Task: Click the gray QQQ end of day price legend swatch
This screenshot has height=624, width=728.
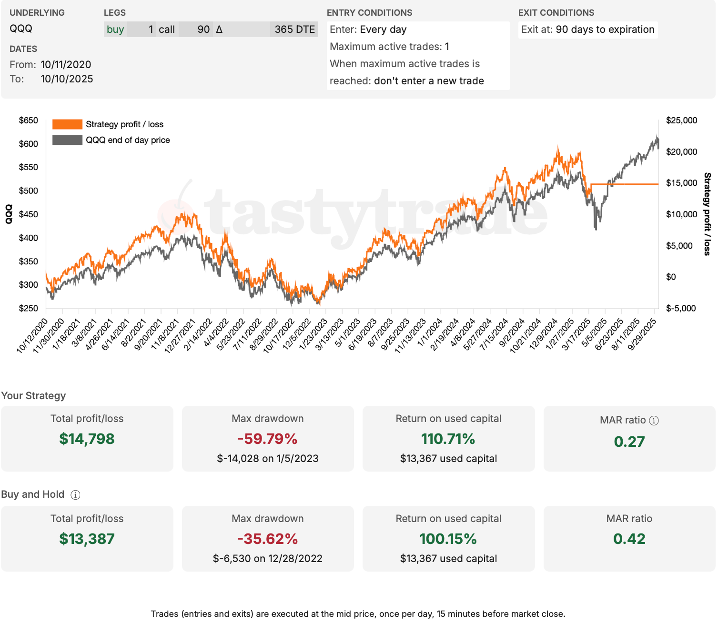Action: point(67,140)
